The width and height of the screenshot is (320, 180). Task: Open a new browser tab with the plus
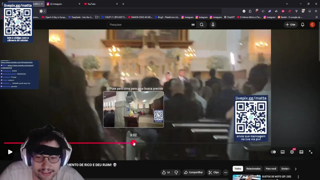click(x=123, y=4)
